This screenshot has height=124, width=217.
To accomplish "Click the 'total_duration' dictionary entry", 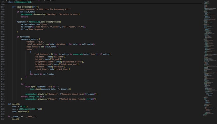I will (60, 44).
